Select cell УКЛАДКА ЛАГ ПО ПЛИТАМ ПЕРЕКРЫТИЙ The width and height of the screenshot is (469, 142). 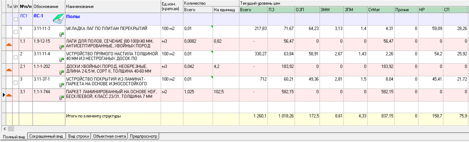[113, 32]
